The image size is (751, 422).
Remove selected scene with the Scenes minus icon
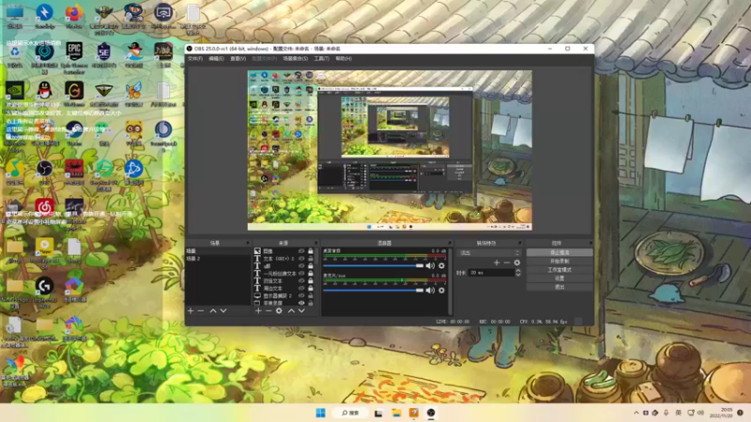pyautogui.click(x=201, y=311)
